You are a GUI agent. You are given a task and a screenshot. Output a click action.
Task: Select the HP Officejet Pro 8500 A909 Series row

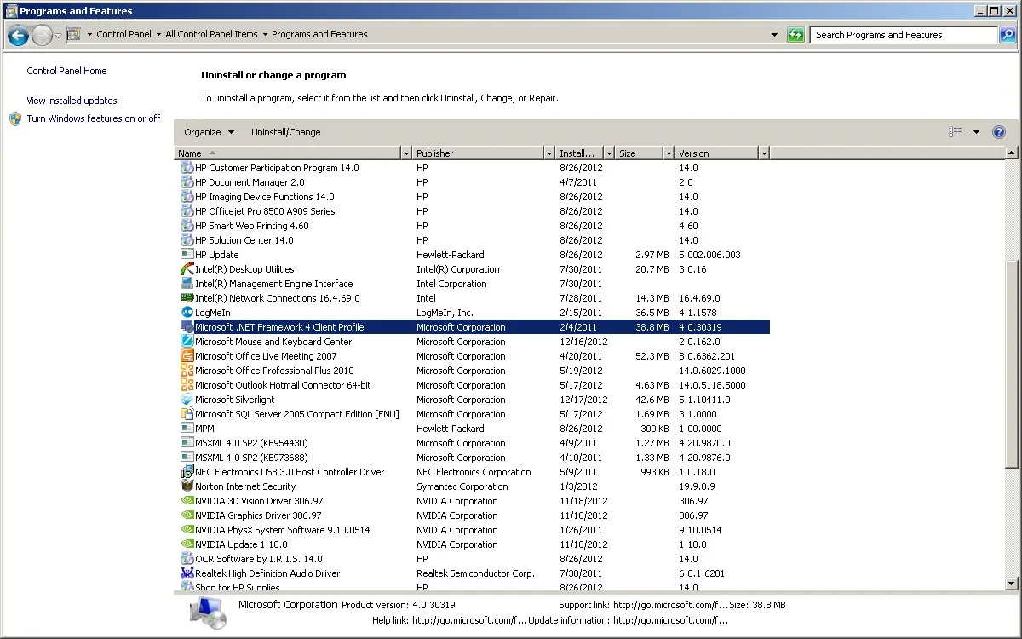[474, 211]
